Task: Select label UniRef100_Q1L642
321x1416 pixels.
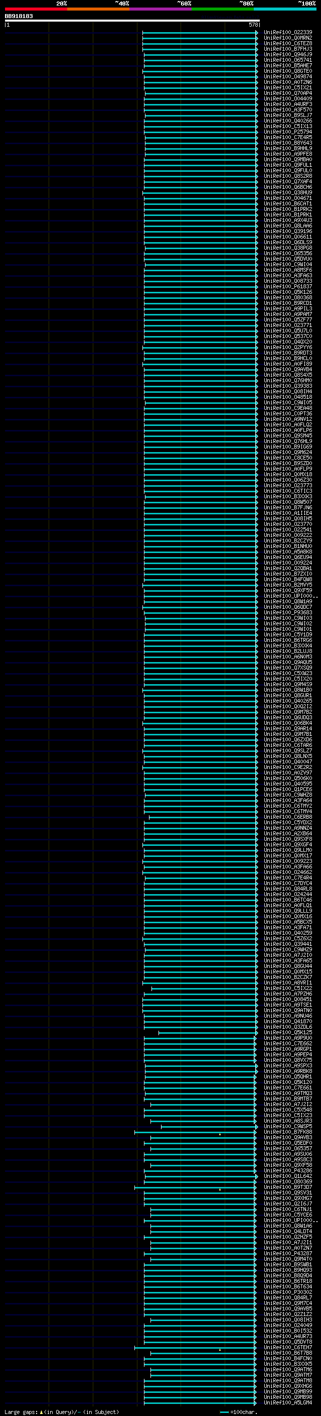Action: pyautogui.click(x=287, y=1176)
